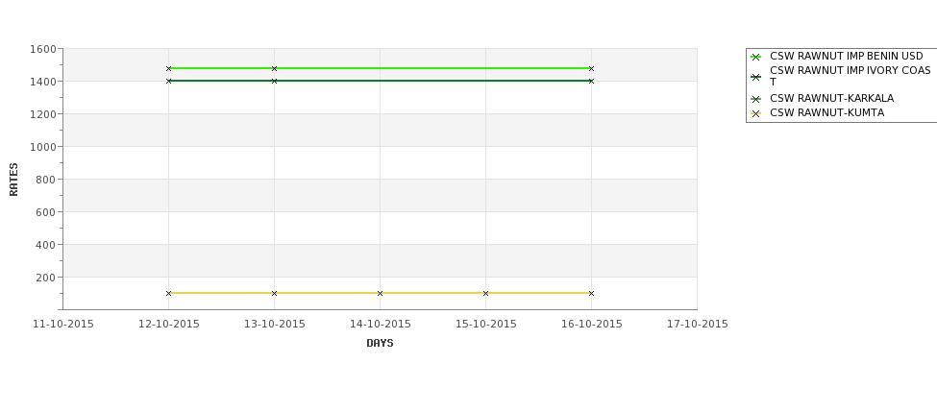Click the 17-10-2015 x-axis date label
937x412 pixels.
(x=698, y=325)
